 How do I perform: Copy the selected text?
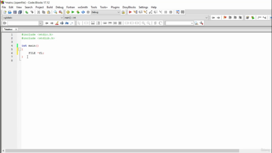click(x=43, y=12)
